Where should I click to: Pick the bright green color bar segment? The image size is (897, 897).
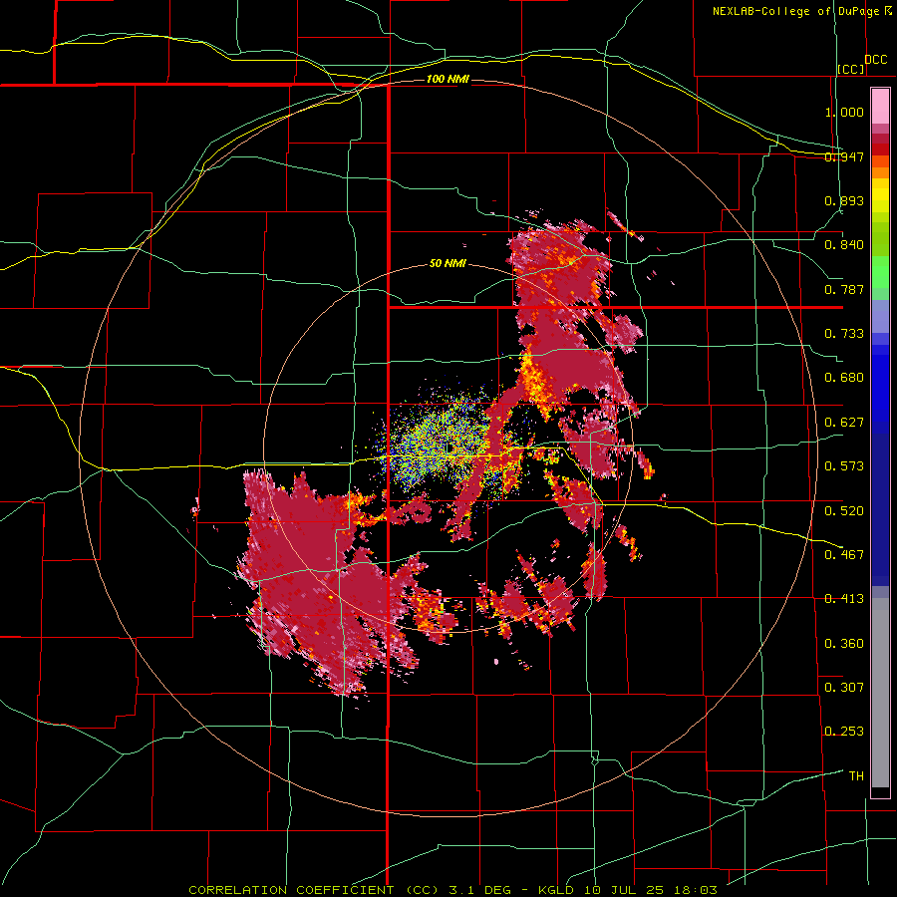click(x=880, y=273)
